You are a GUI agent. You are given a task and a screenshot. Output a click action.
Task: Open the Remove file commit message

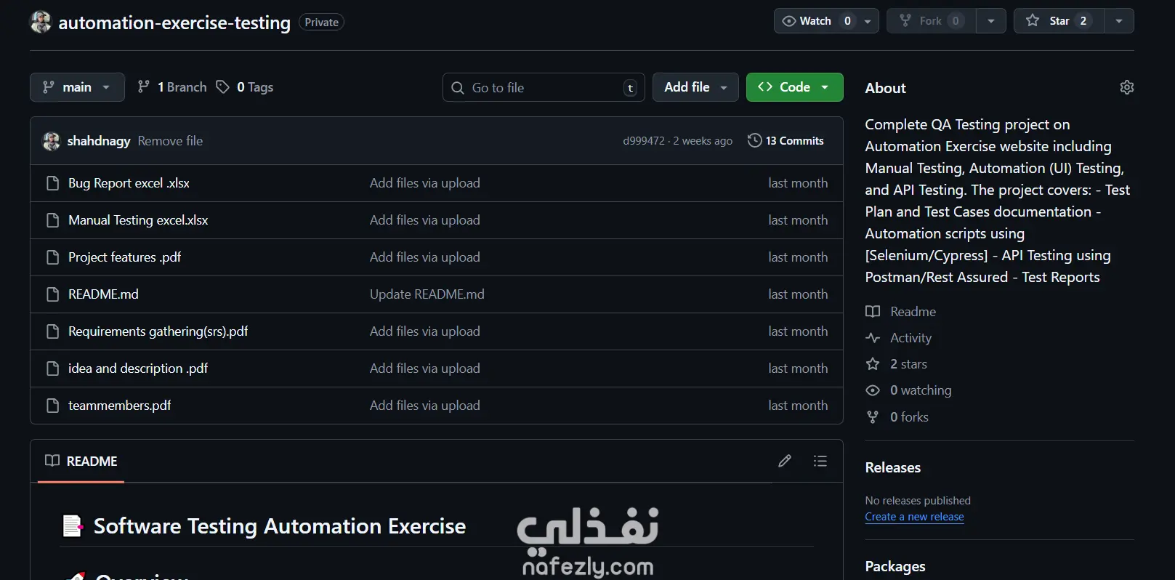(170, 141)
